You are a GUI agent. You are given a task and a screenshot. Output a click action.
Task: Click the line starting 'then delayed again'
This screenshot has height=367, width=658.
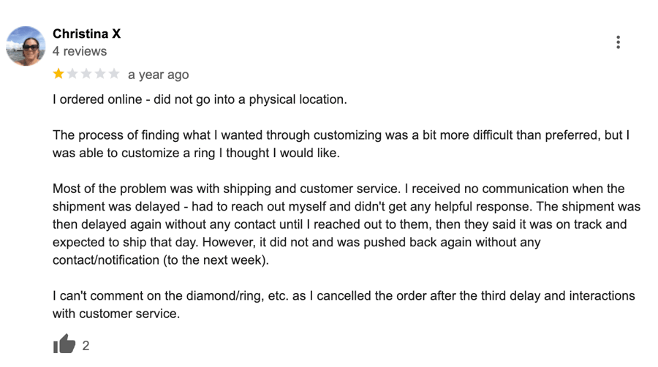coord(339,224)
